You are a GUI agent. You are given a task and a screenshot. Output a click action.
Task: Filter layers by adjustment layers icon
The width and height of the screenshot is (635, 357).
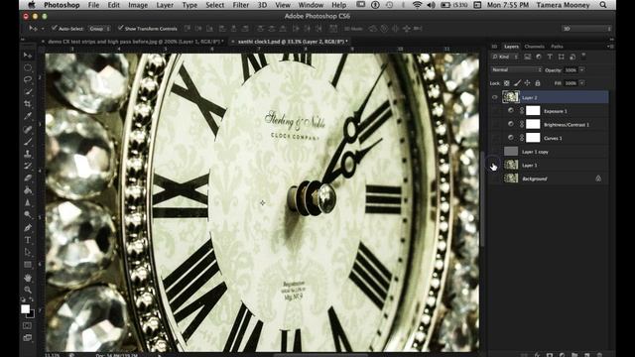(x=539, y=58)
